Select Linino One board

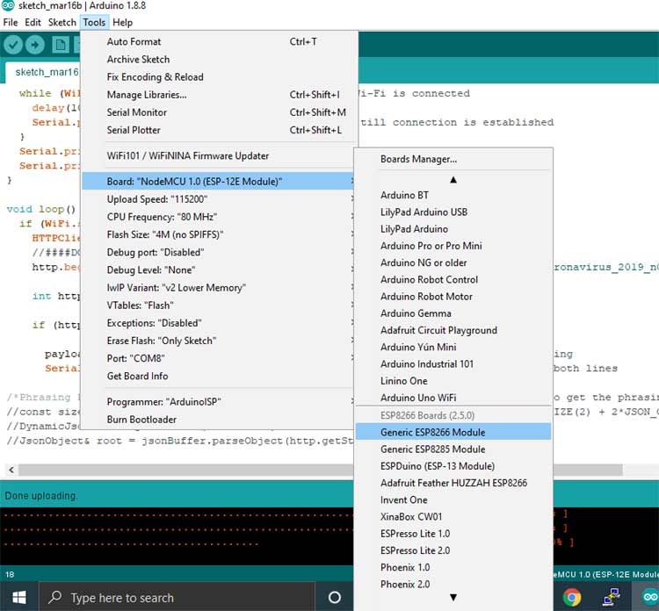453,381
